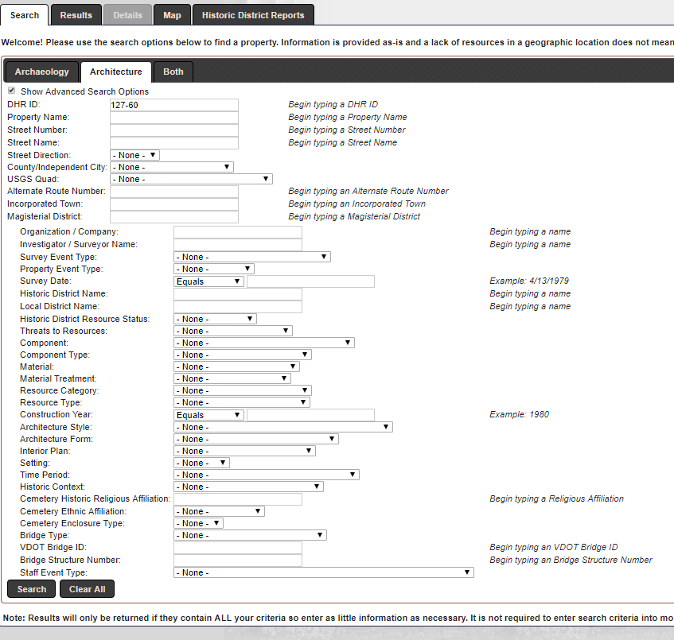
Task: Open the Map tab
Action: (x=172, y=15)
